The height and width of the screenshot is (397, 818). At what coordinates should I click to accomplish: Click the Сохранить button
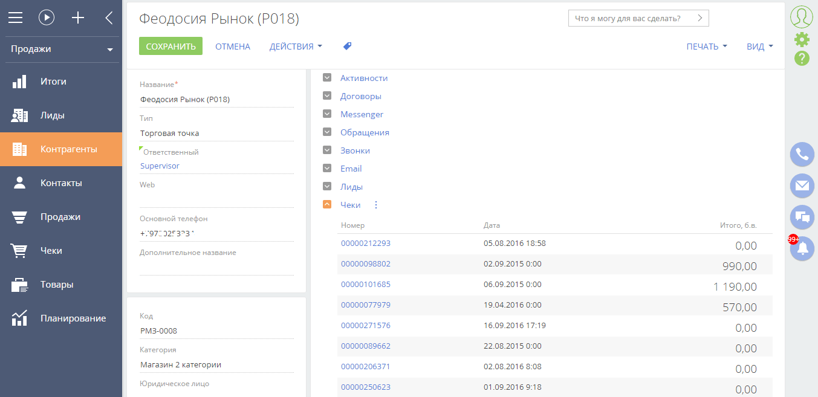tap(170, 47)
